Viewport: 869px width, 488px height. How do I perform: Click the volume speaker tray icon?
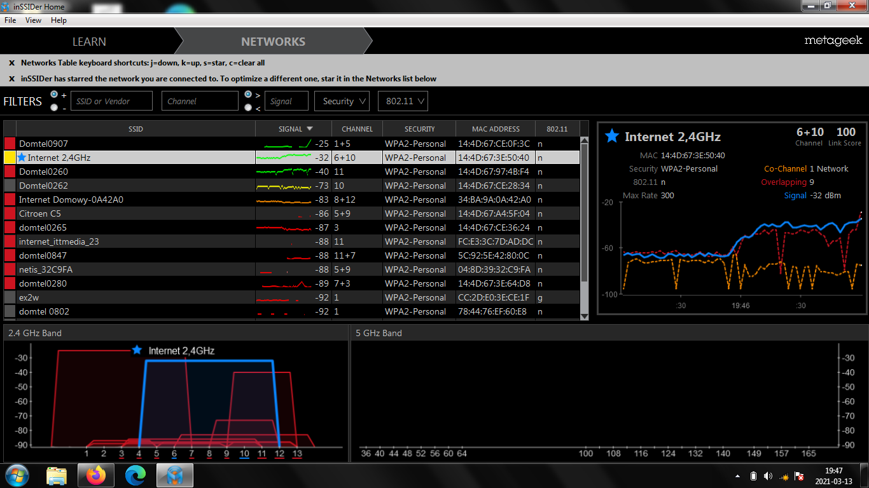(768, 476)
